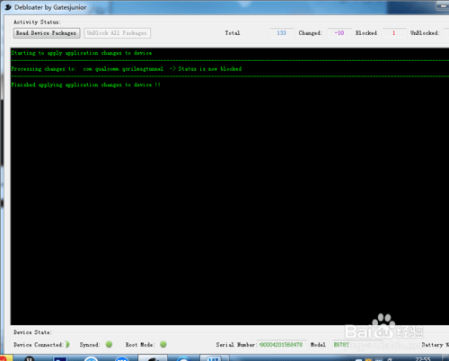Image resolution: width=449 pixels, height=361 pixels.
Task: Select the Blocked count field showing 1
Action: pos(394,33)
